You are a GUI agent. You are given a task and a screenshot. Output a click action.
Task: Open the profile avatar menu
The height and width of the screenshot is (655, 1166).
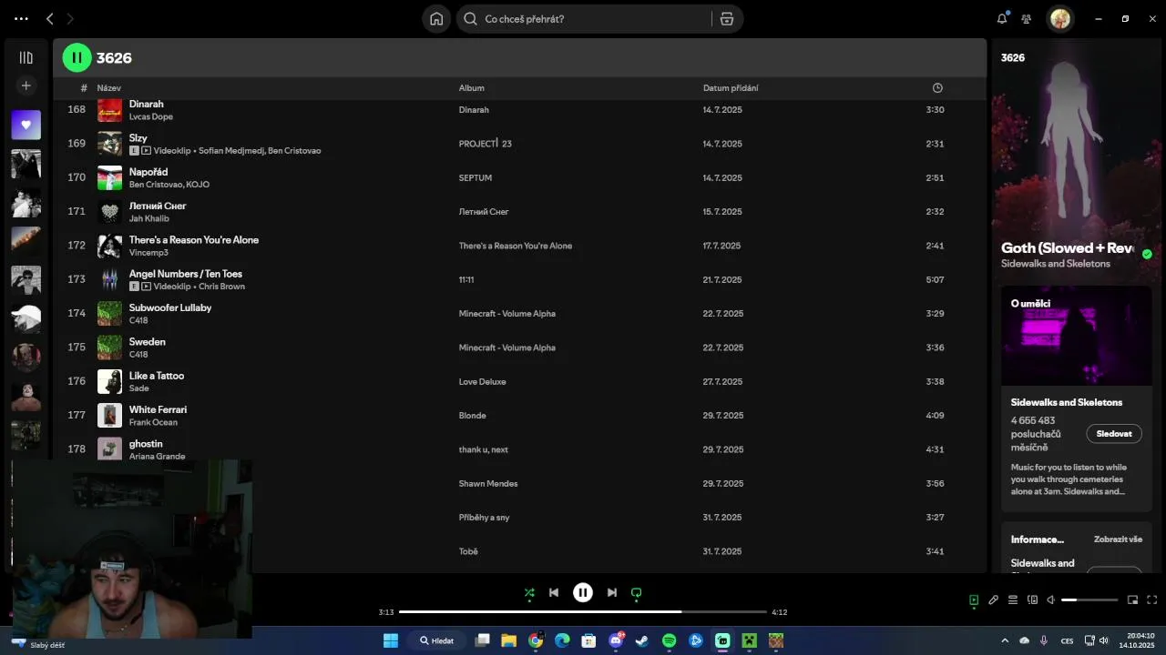(x=1059, y=18)
